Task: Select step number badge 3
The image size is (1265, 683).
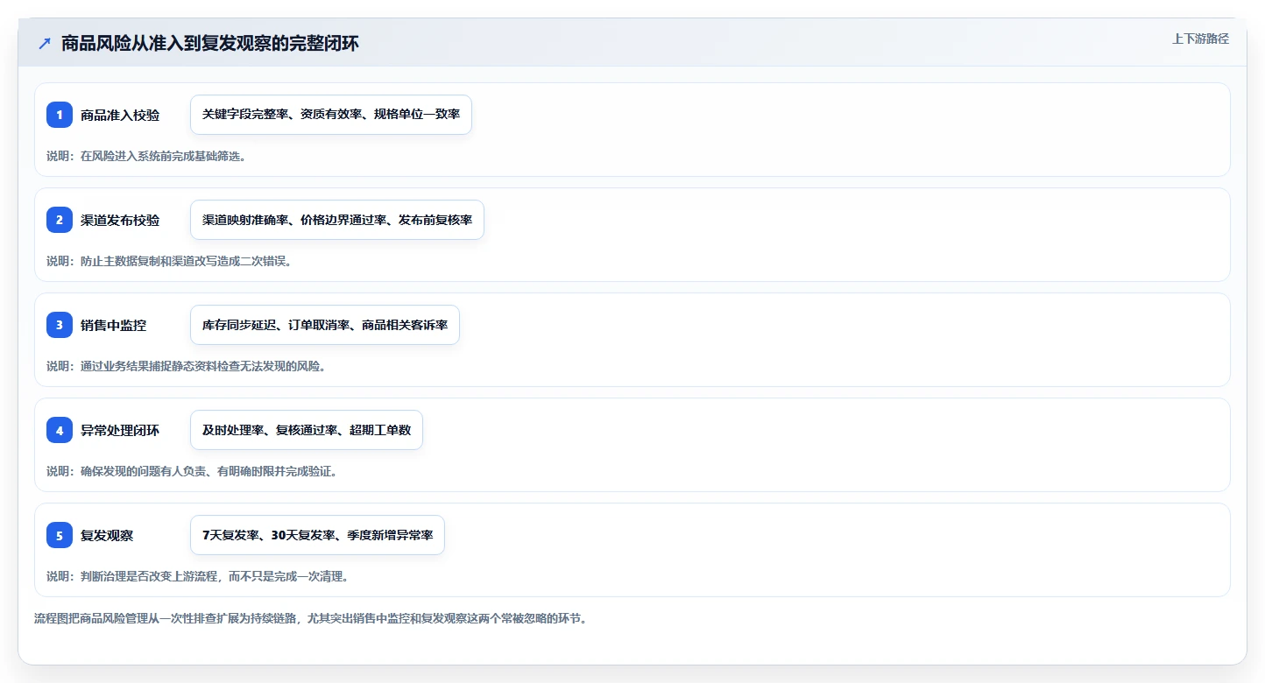Action: click(x=60, y=325)
